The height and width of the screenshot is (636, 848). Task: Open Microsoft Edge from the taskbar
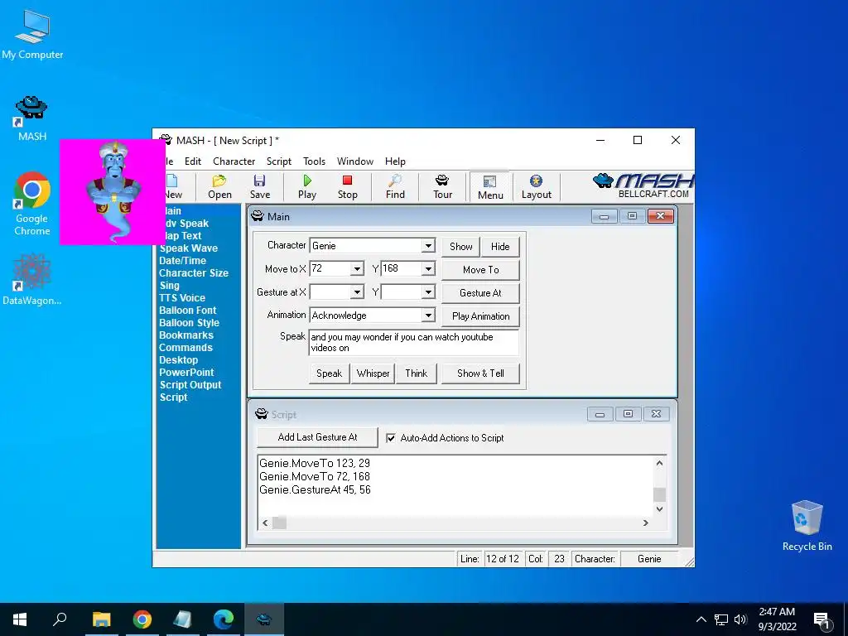(223, 619)
